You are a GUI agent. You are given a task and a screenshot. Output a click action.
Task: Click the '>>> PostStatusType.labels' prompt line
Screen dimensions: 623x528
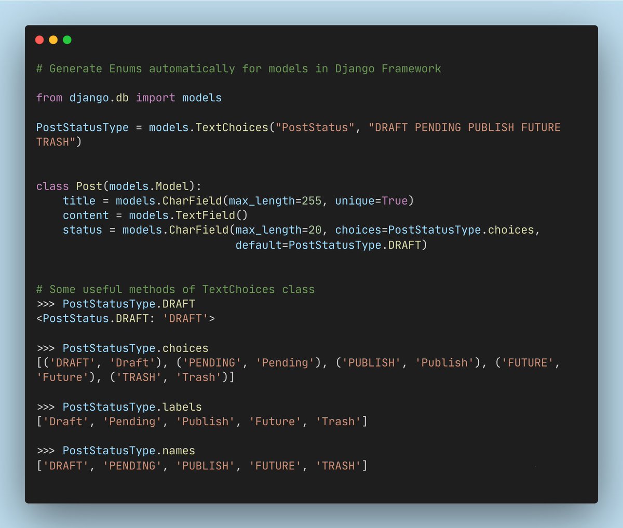click(x=119, y=407)
